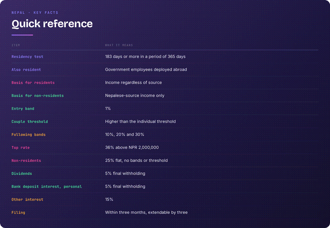Click the Also resident label
This screenshot has width=330, height=228.
pyautogui.click(x=26, y=70)
